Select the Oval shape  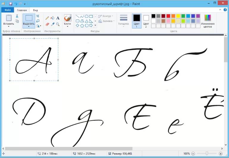87,16
